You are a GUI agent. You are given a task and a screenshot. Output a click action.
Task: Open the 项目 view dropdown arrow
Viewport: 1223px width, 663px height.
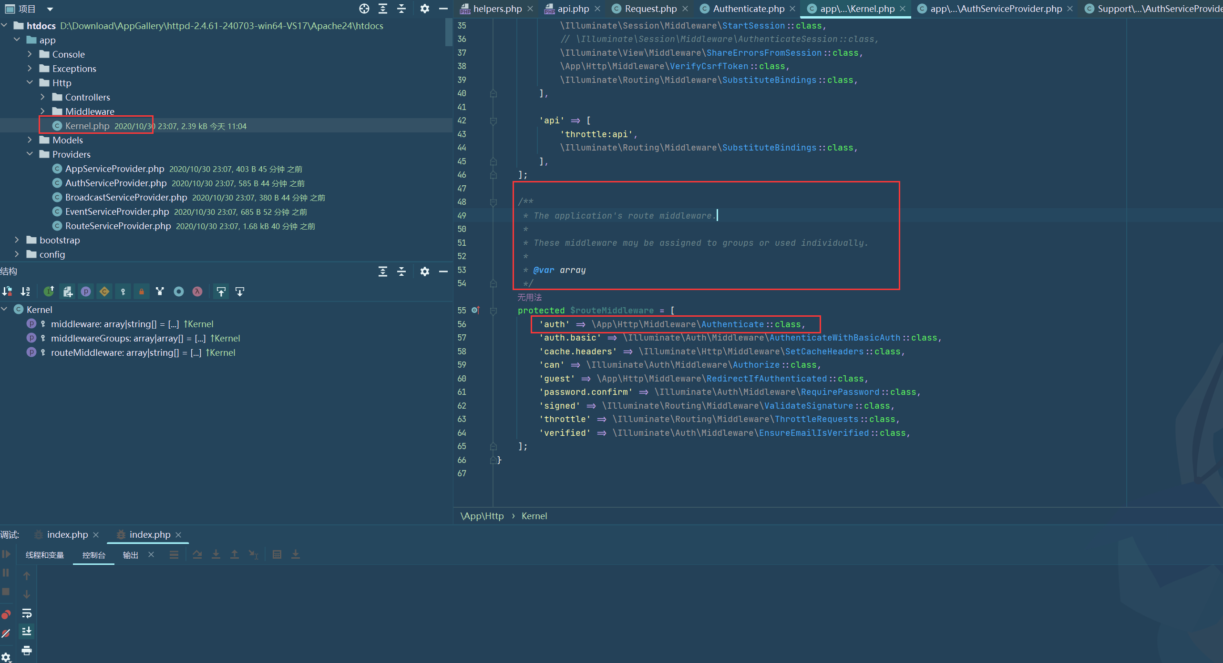[50, 9]
